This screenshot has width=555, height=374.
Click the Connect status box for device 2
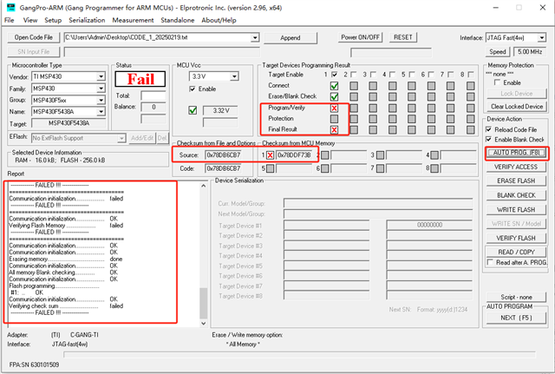coord(354,86)
